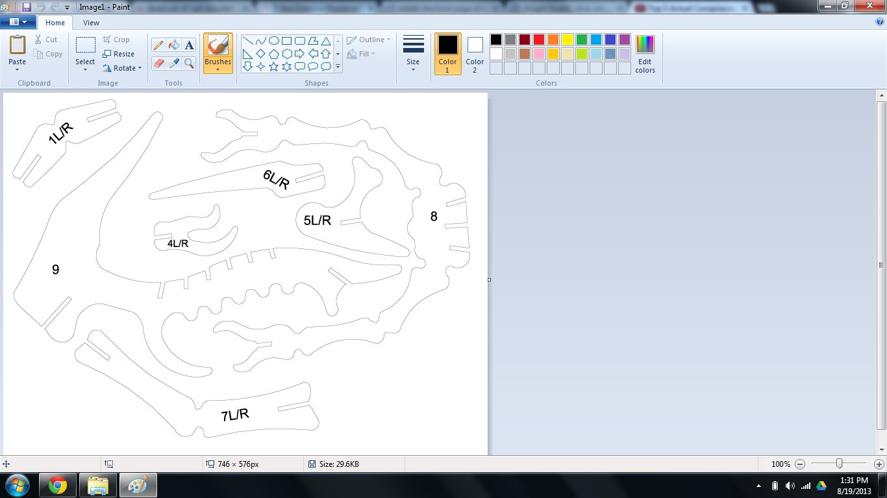Choose the Diamond shape
Viewport: 887px width, 498px height.
tap(260, 53)
